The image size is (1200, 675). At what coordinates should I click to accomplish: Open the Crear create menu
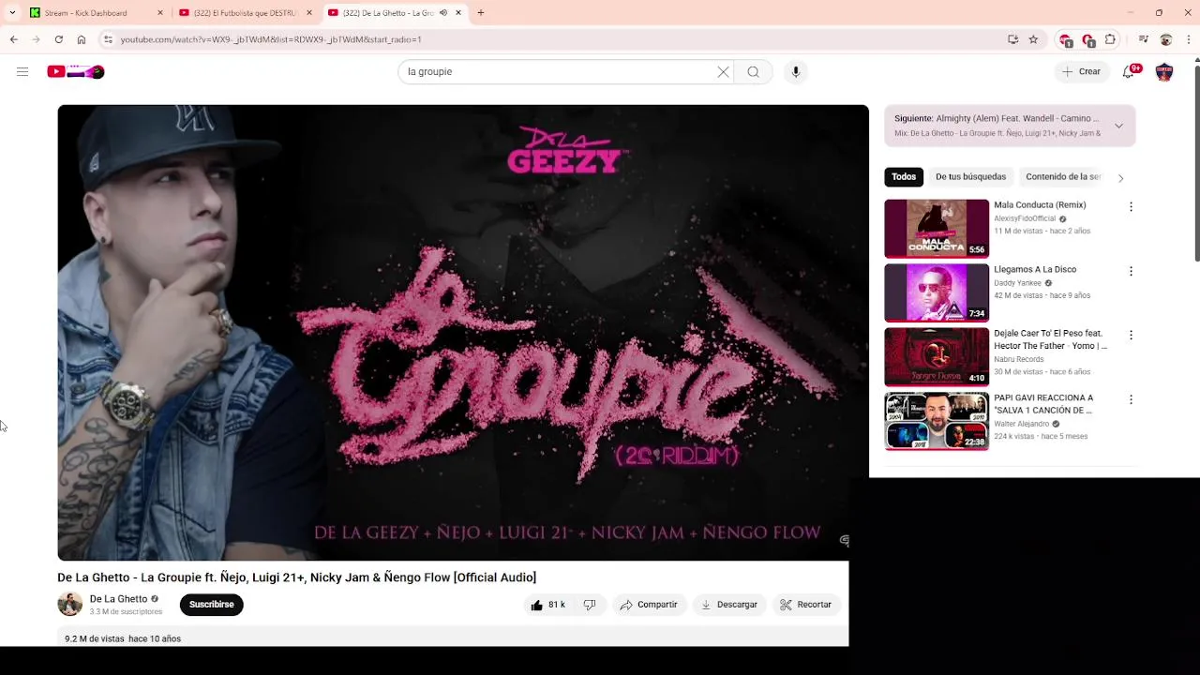point(1081,71)
